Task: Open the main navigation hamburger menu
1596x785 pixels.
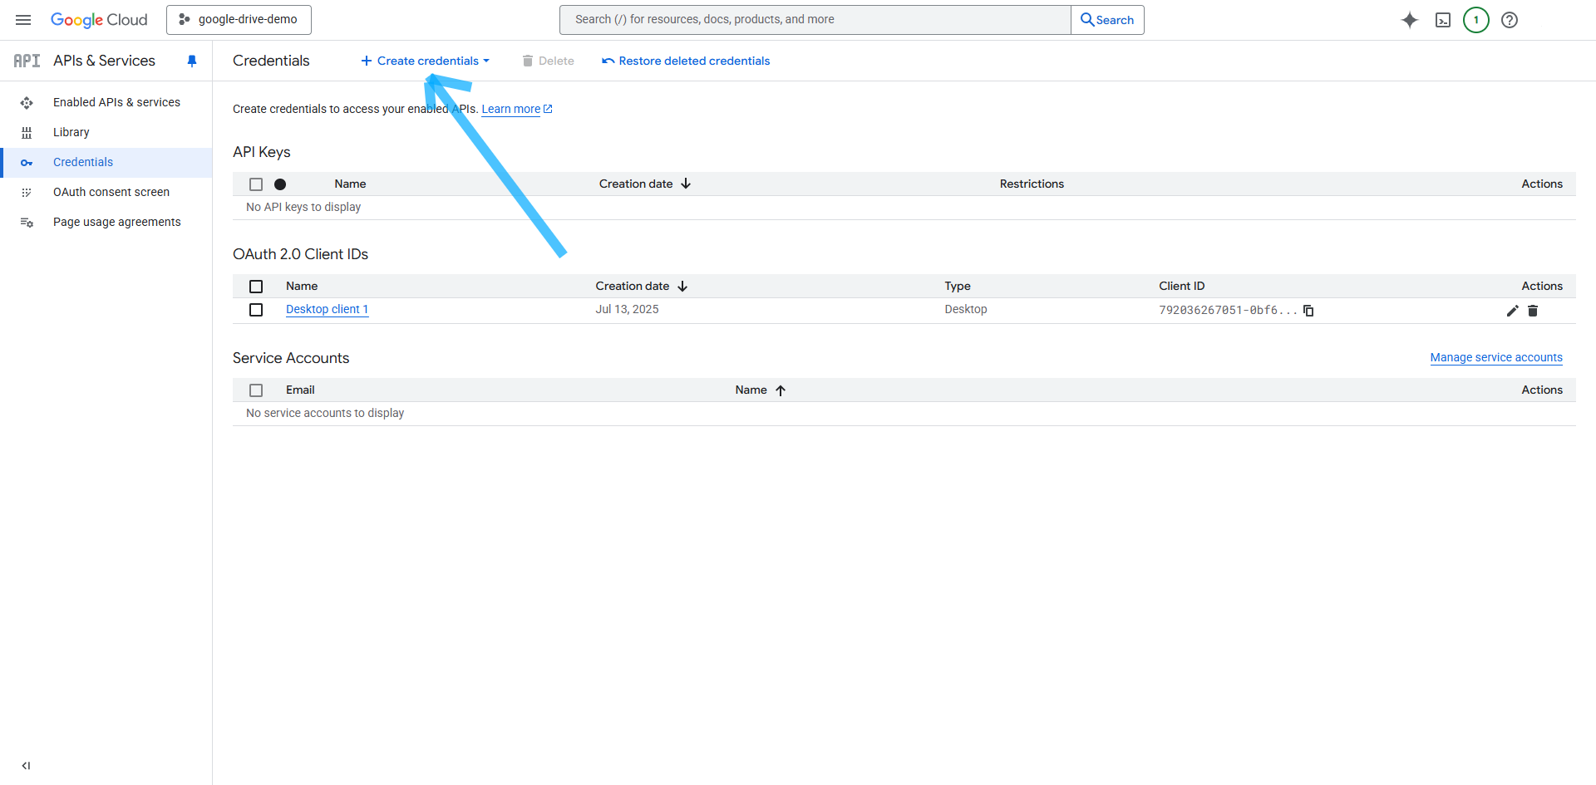Action: click(23, 20)
